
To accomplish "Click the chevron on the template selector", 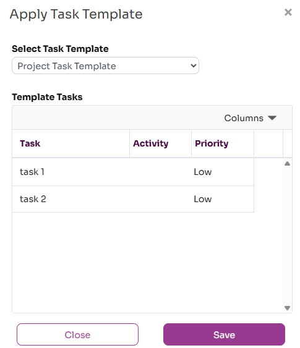I will [193, 66].
